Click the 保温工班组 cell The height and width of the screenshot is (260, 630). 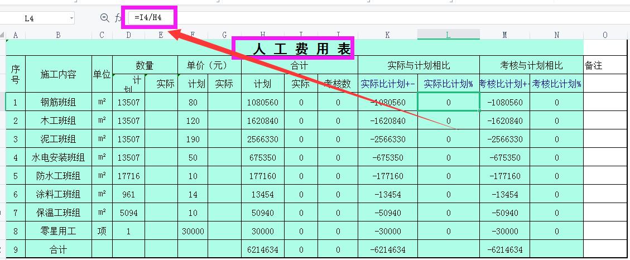[58, 213]
